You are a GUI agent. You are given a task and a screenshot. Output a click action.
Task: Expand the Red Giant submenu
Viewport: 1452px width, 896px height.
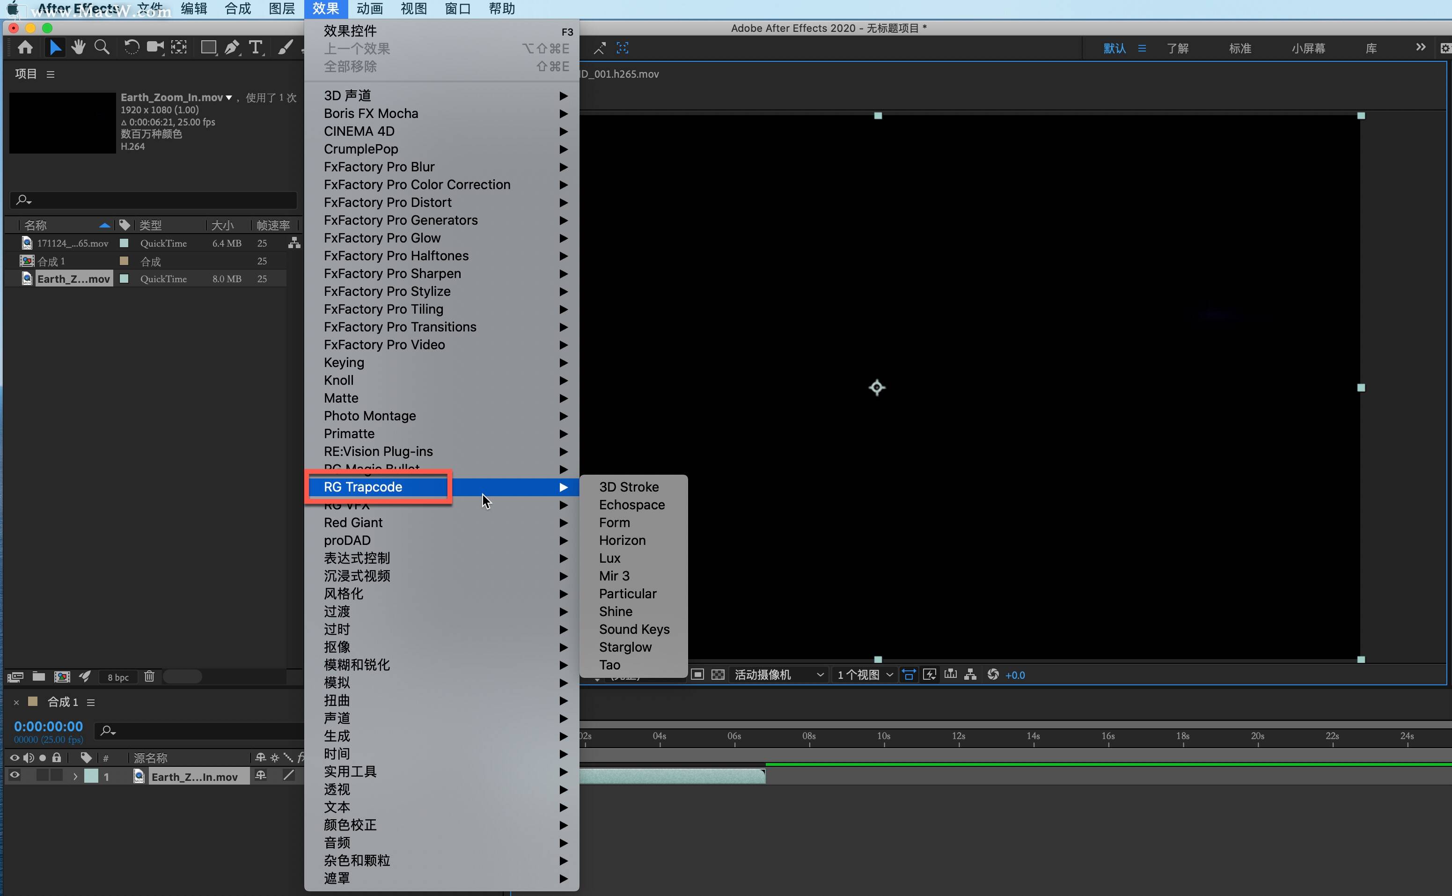click(x=352, y=521)
